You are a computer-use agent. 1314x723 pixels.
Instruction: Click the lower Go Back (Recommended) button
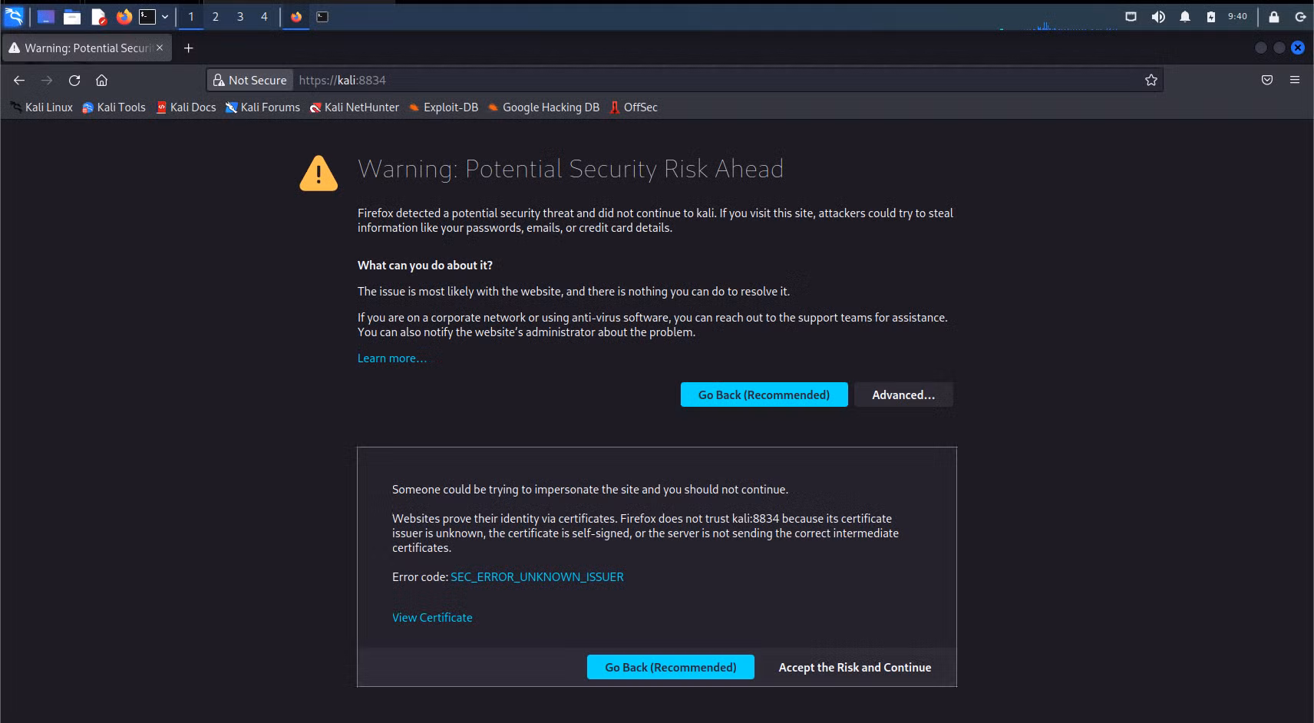[671, 667]
